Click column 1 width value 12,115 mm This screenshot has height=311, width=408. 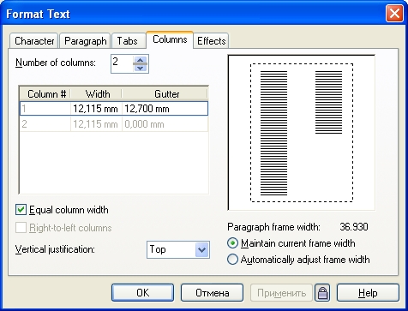point(95,109)
